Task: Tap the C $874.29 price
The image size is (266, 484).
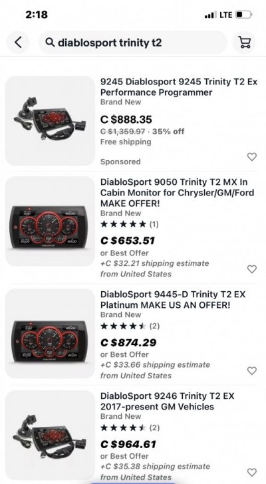Action: (x=128, y=342)
